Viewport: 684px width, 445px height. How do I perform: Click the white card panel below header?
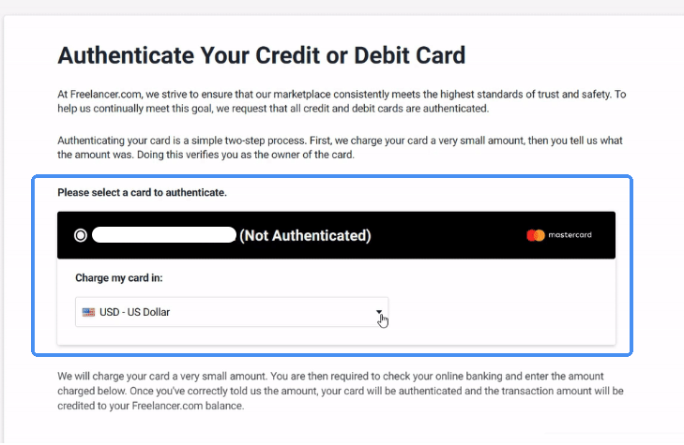(x=336, y=302)
